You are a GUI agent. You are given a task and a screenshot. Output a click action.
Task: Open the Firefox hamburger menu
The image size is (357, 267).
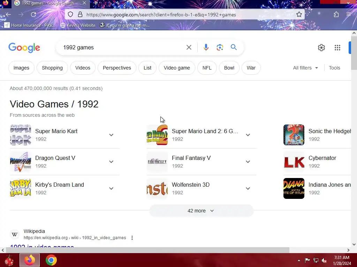(349, 15)
